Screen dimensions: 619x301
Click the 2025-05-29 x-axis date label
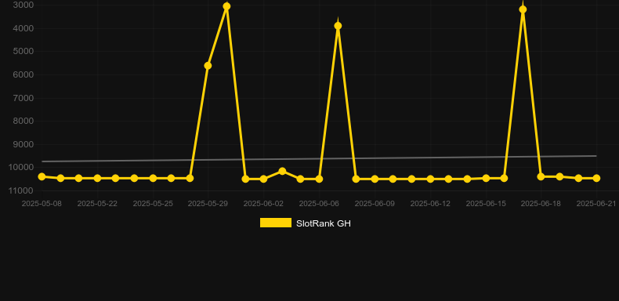pos(208,204)
